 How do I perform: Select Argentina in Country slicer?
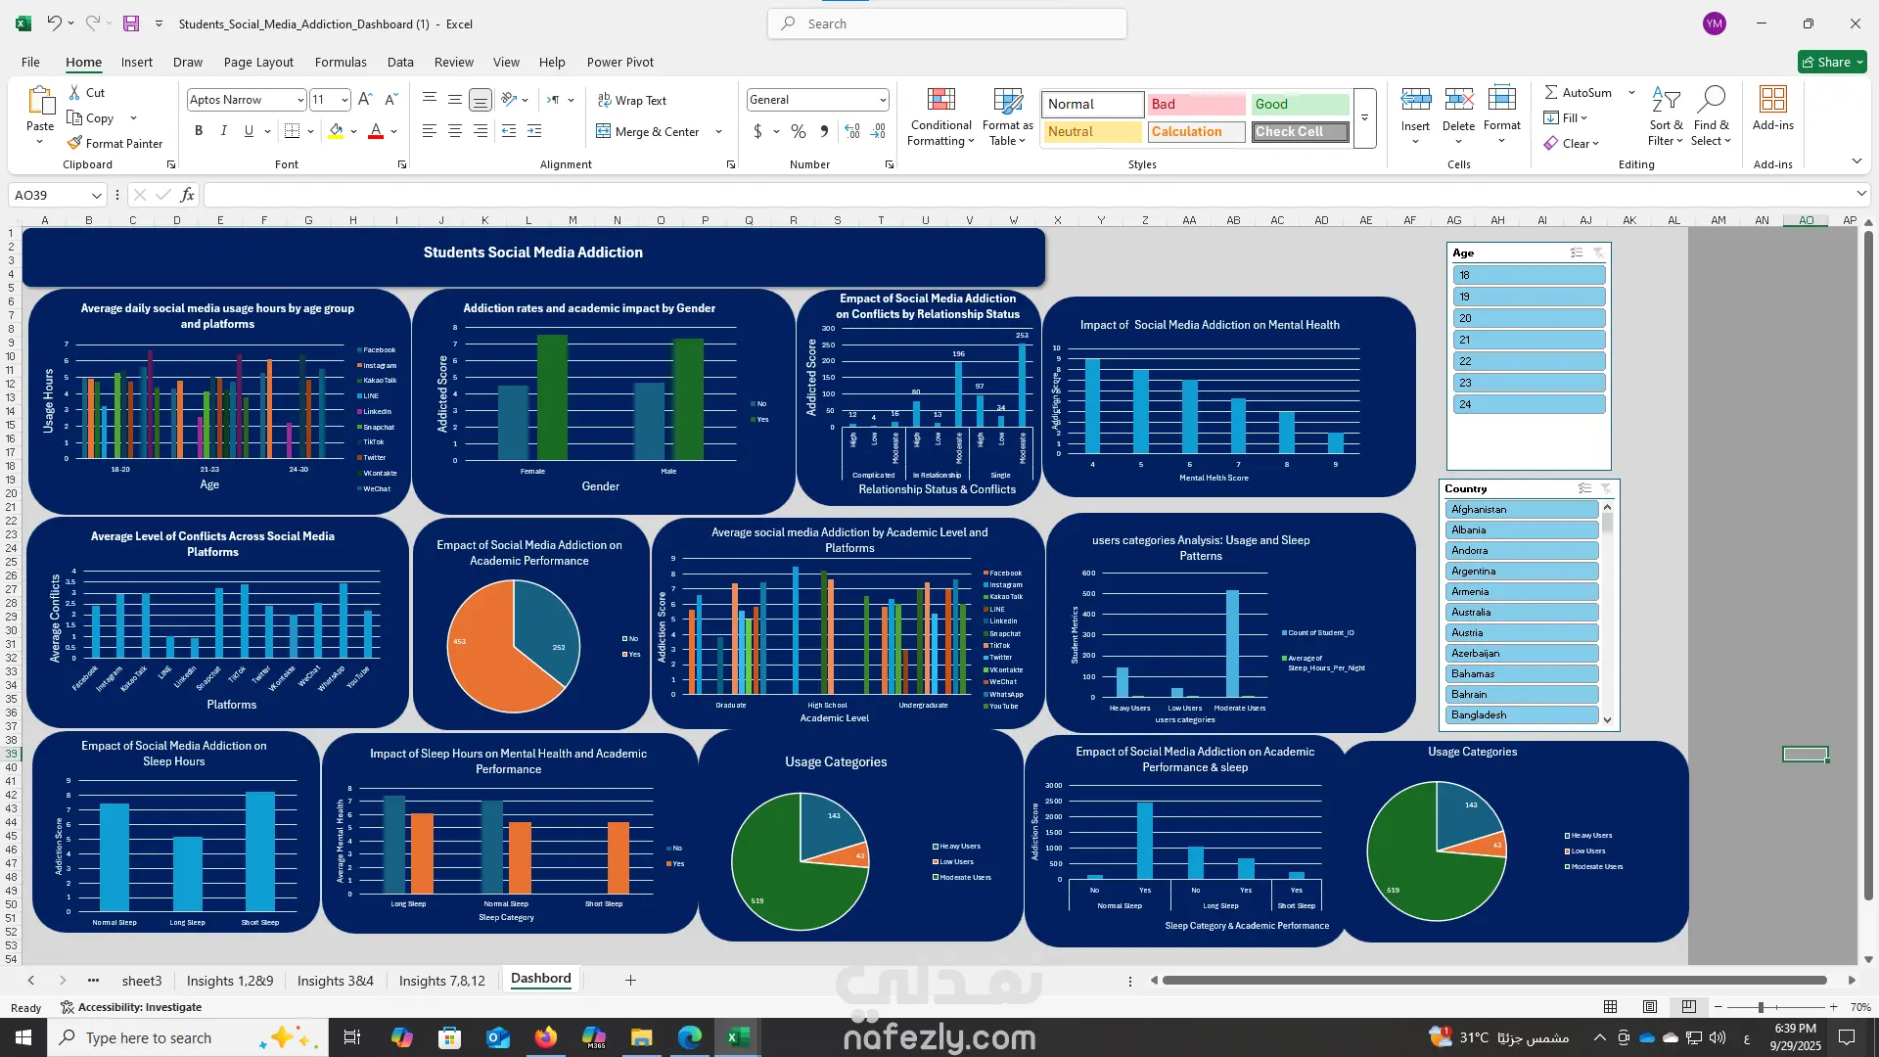pos(1521,571)
